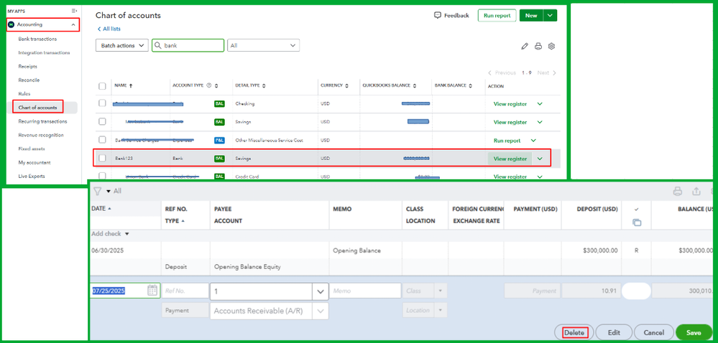Check the second row Savings account checkbox
718x343 pixels.
pyautogui.click(x=102, y=122)
